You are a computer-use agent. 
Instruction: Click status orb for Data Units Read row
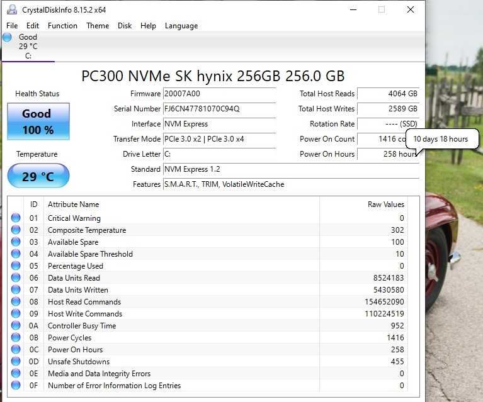(x=16, y=277)
